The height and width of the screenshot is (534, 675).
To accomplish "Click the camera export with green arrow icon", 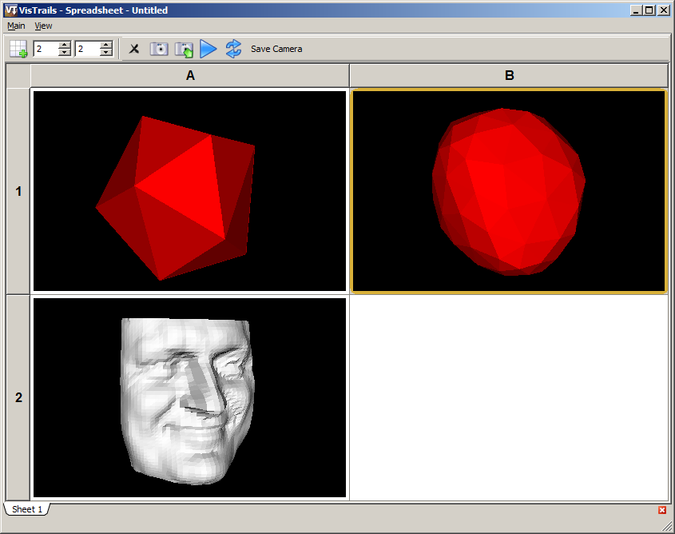I will [x=184, y=49].
